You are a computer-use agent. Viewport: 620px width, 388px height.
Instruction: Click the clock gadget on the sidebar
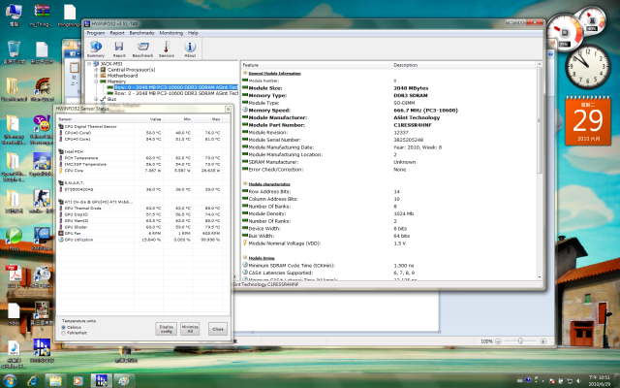pyautogui.click(x=588, y=66)
